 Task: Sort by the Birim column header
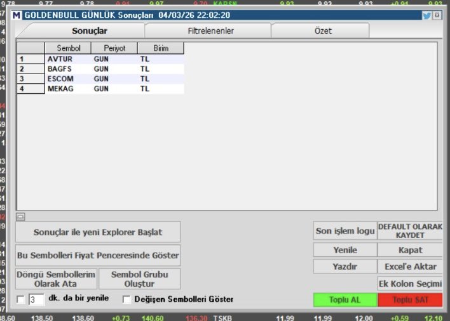tap(161, 48)
